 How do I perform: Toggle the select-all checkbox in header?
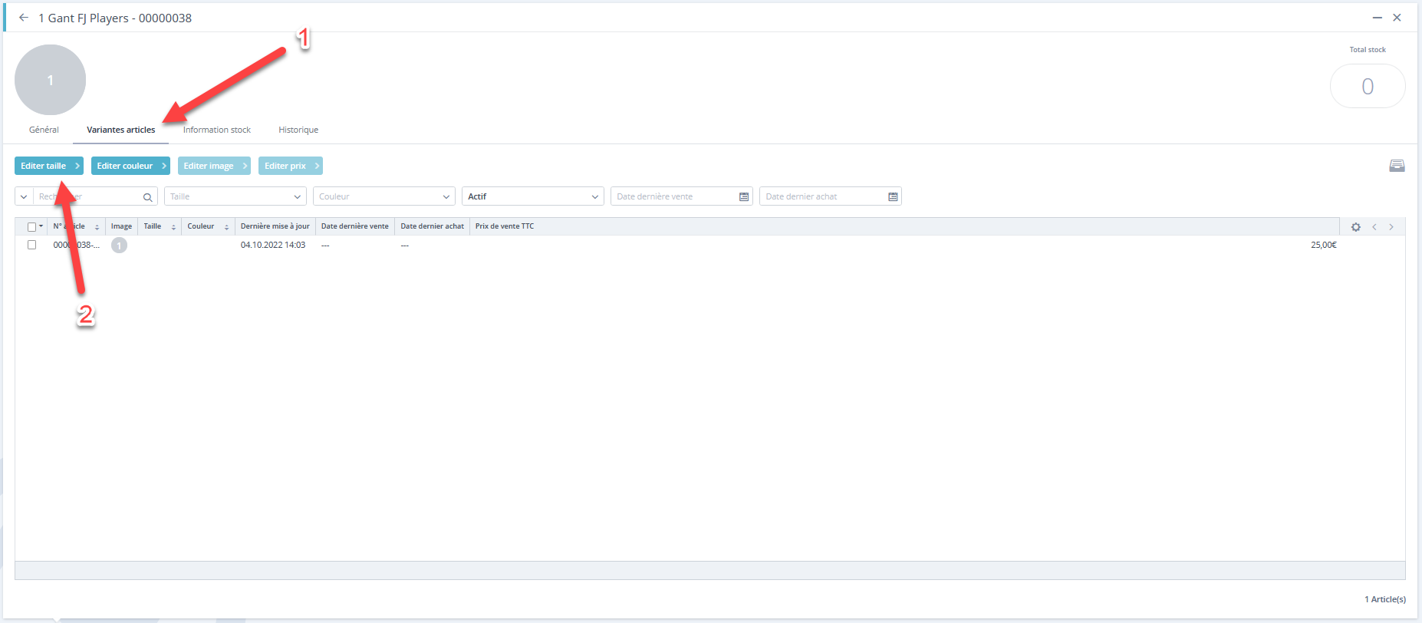(x=31, y=227)
